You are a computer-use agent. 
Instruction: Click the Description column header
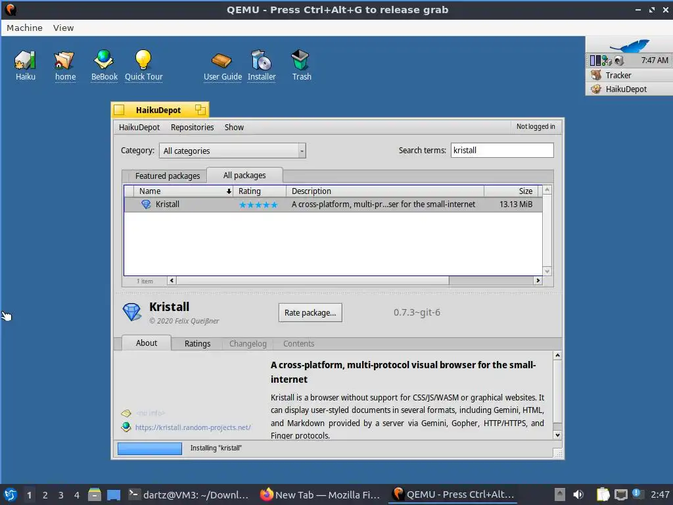tap(385, 191)
